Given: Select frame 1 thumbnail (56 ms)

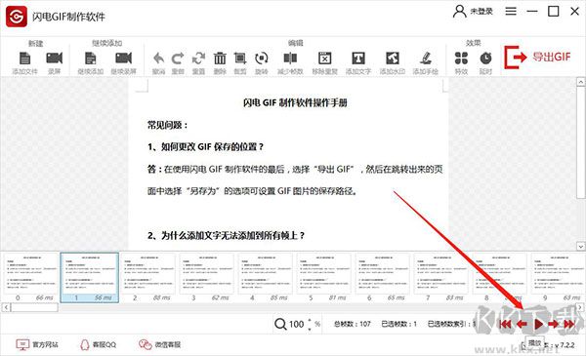Looking at the screenshot, I should click(x=90, y=277).
